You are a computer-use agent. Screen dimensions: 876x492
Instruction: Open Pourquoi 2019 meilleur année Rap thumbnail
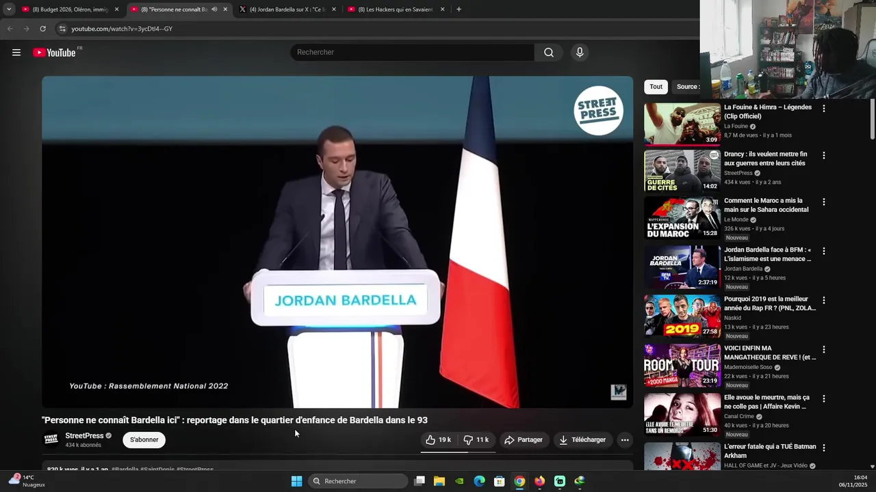coord(682,316)
